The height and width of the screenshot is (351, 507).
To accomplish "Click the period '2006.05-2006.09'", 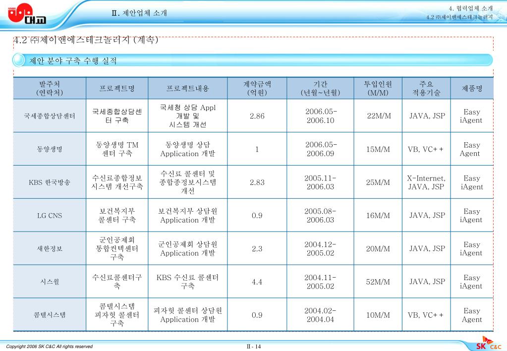I will pyautogui.click(x=321, y=149).
